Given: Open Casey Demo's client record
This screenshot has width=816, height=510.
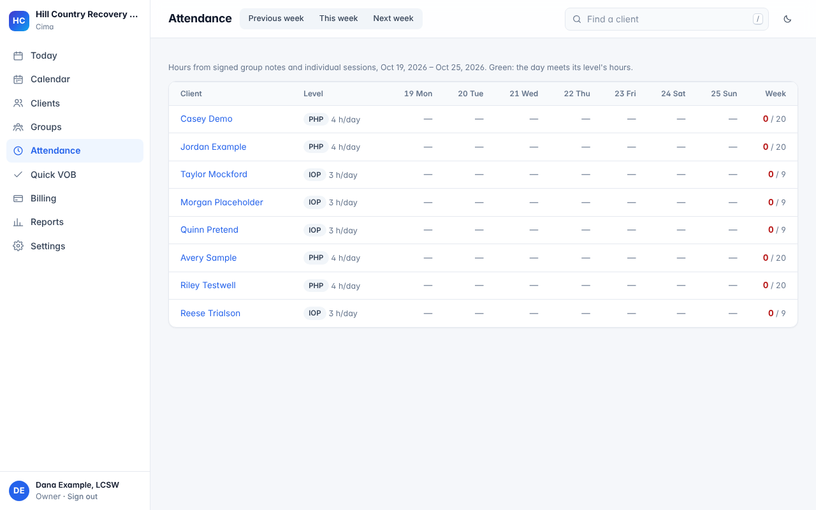Looking at the screenshot, I should click(x=207, y=119).
